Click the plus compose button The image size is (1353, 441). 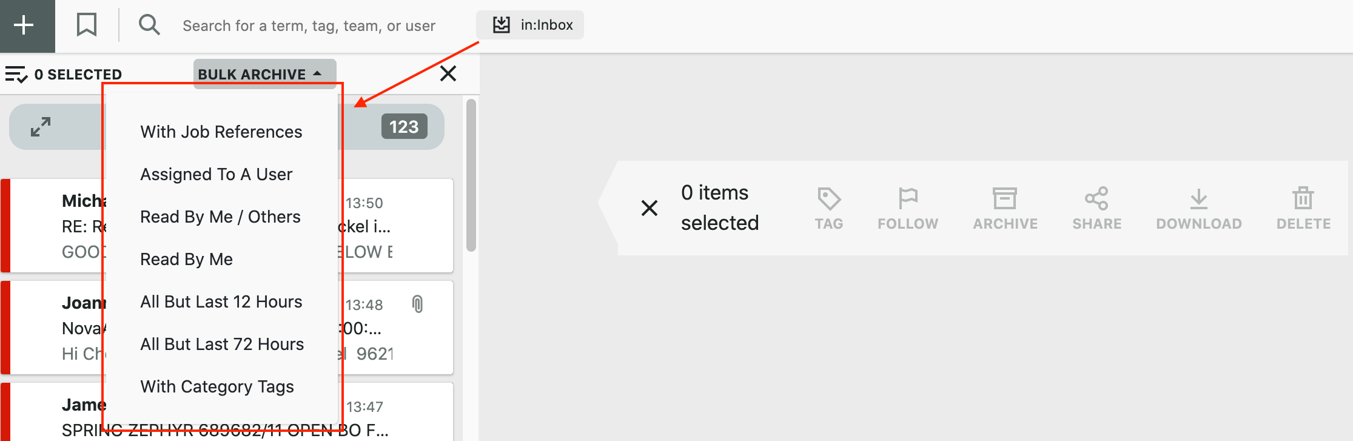pos(24,25)
